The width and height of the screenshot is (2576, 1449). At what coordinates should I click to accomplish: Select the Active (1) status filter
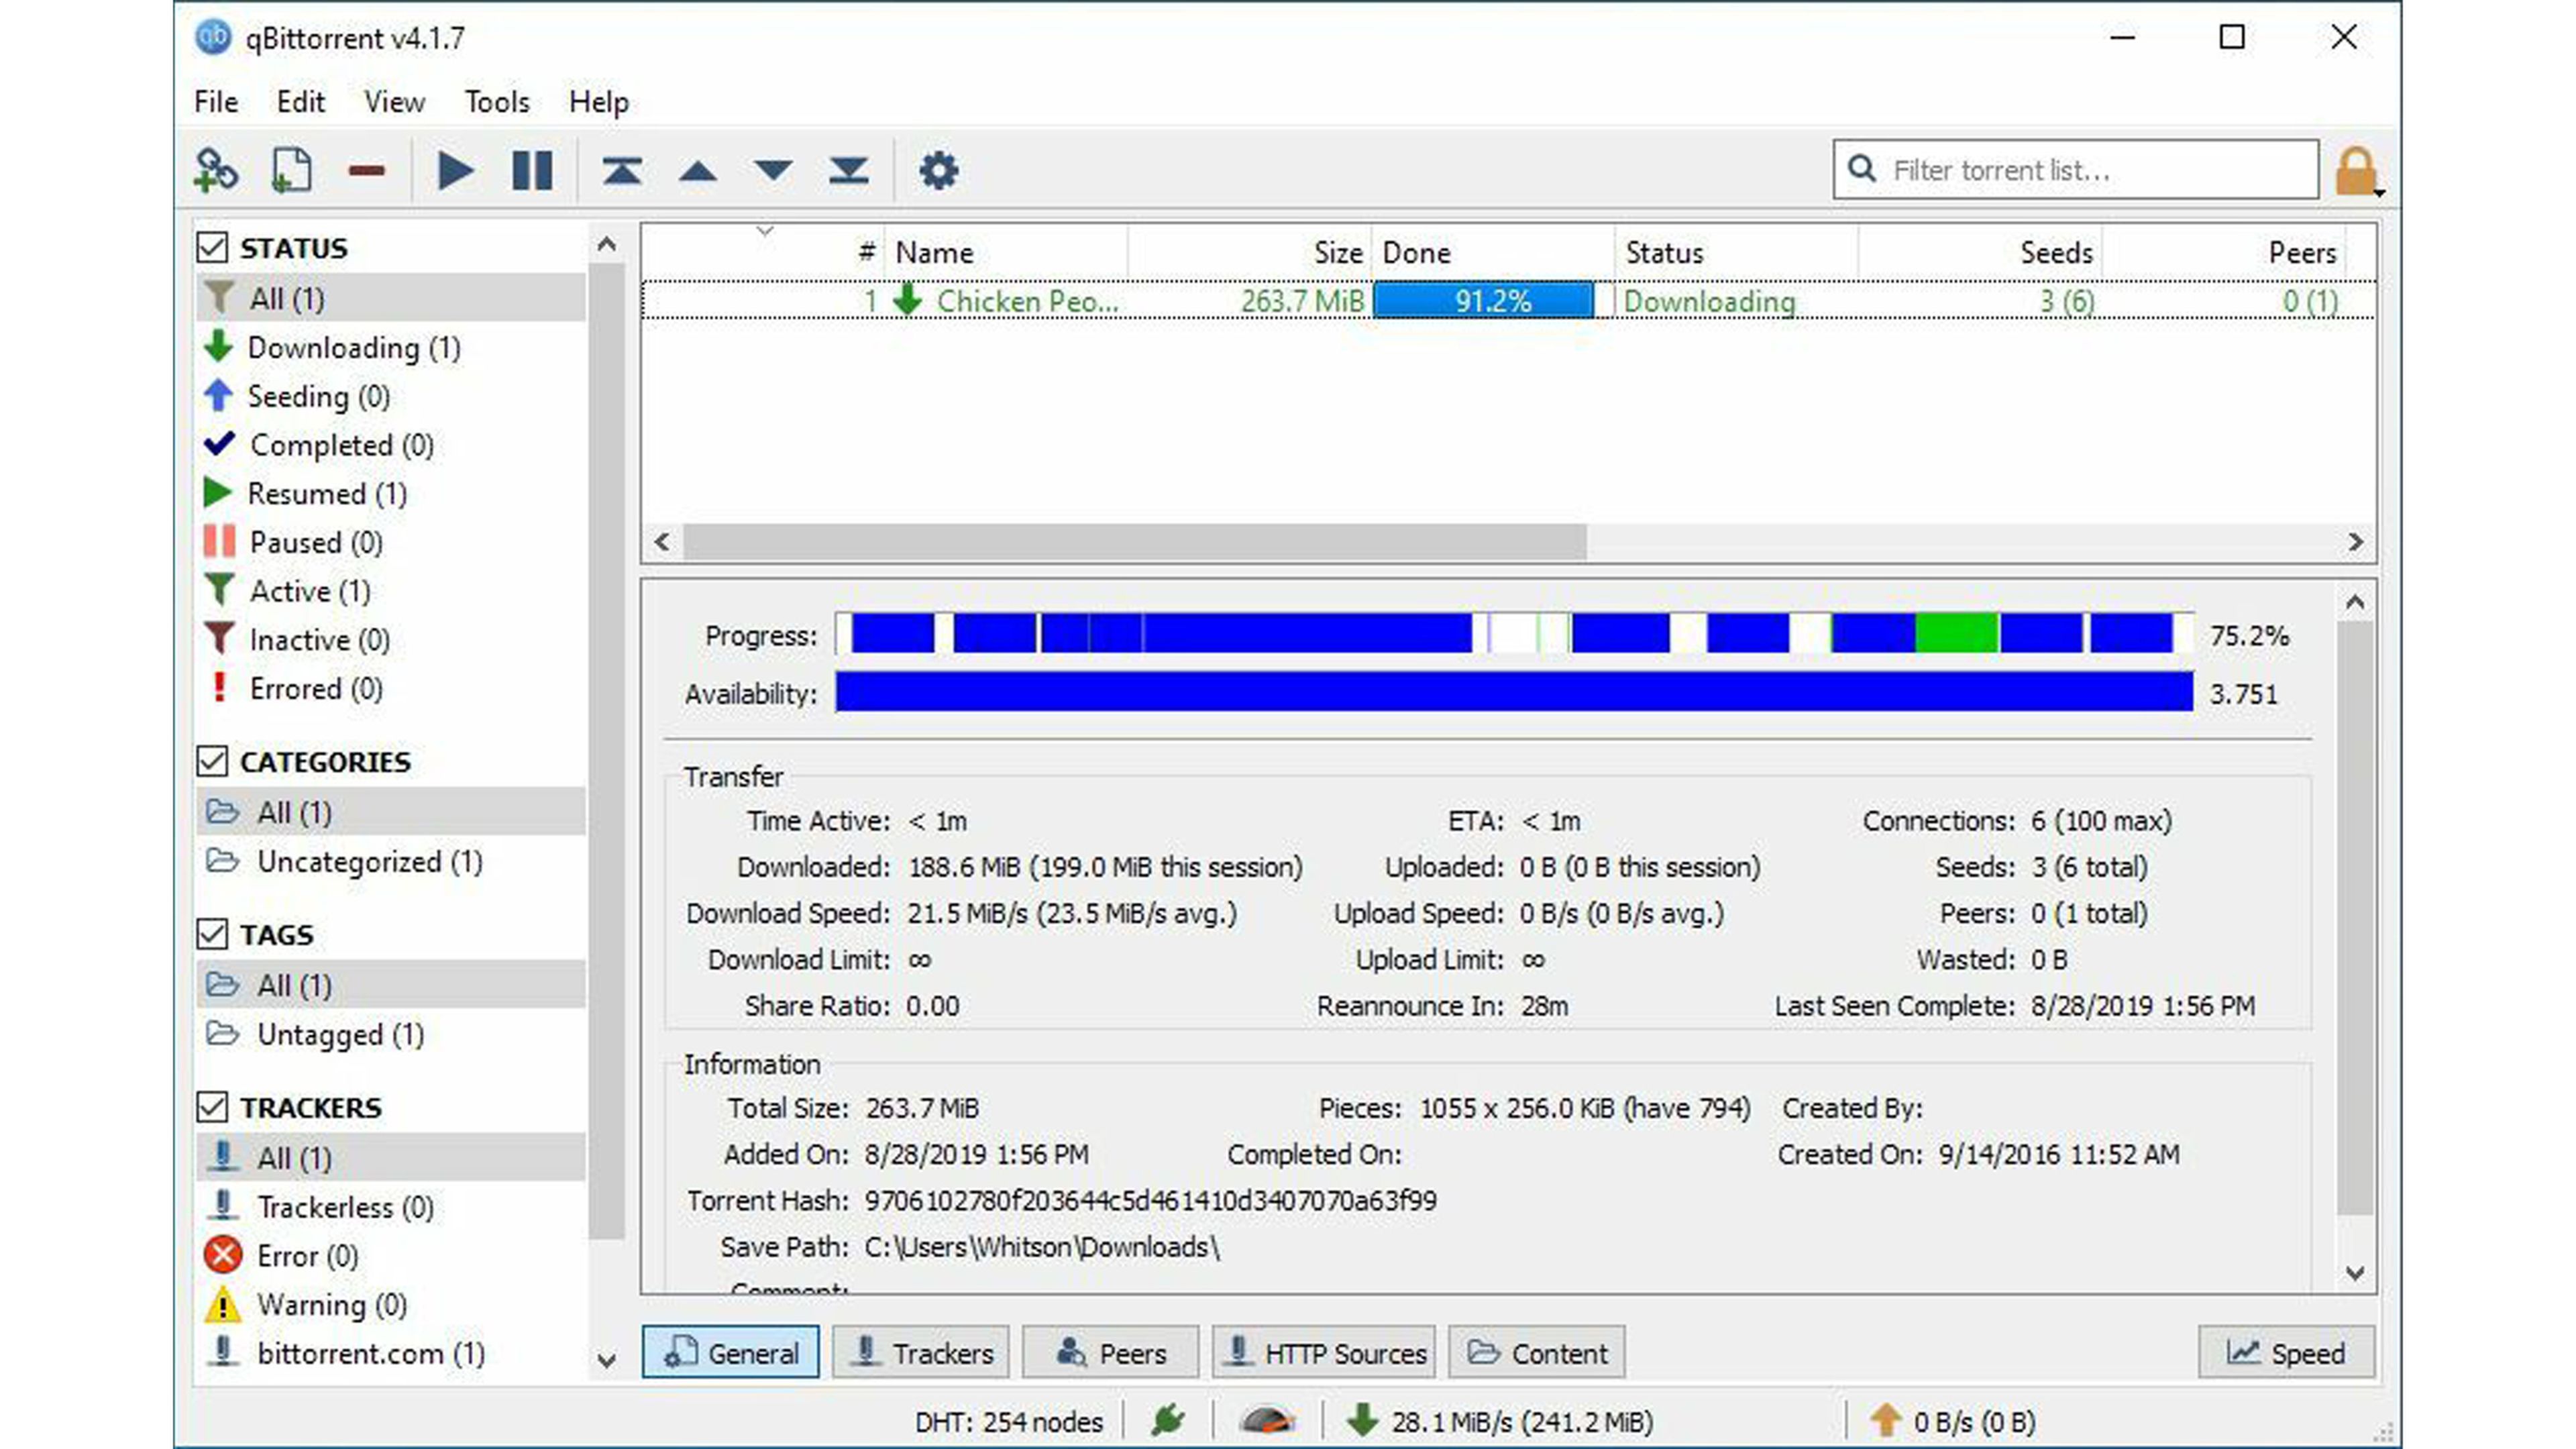click(x=391, y=591)
